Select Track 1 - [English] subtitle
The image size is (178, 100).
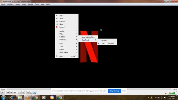tap(107, 43)
